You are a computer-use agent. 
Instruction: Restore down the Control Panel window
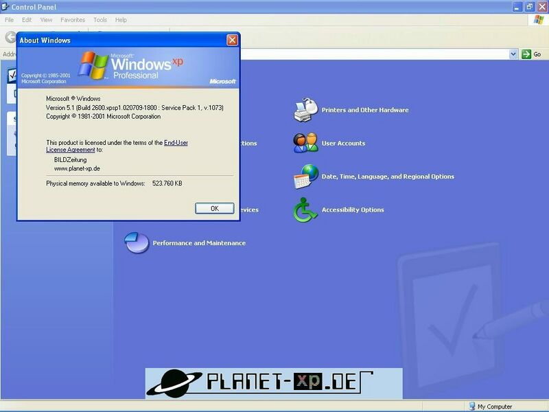coord(530,7)
